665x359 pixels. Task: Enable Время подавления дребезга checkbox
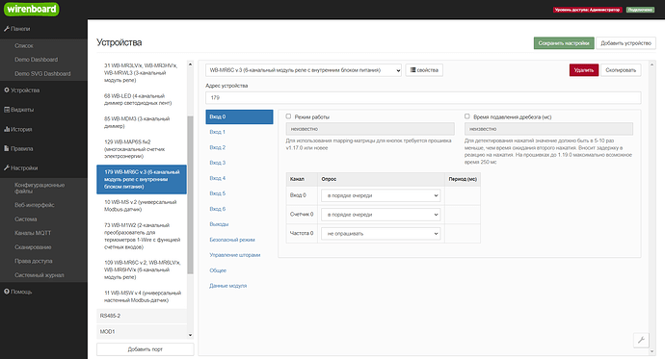coord(466,116)
